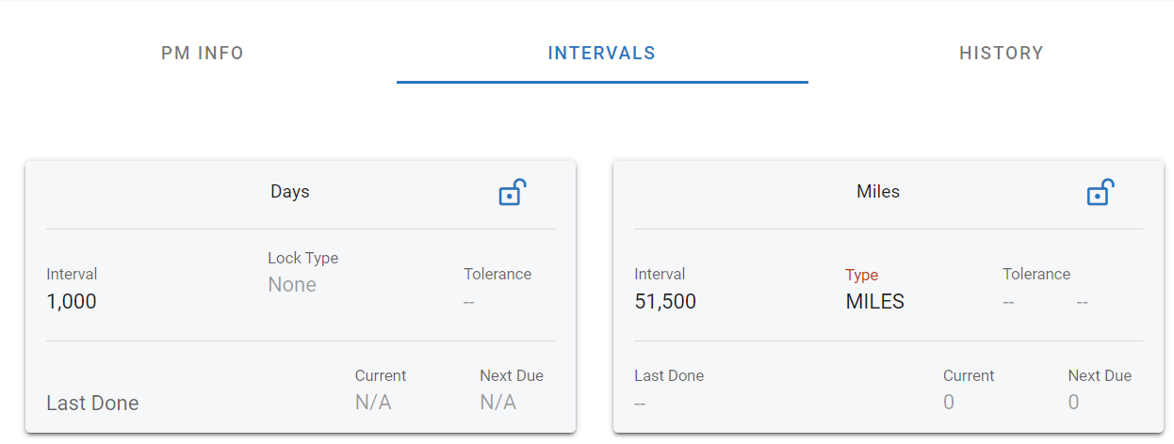Click the Next Due N/A value in Days card
Image resolution: width=1174 pixels, height=444 pixels.
click(x=497, y=403)
